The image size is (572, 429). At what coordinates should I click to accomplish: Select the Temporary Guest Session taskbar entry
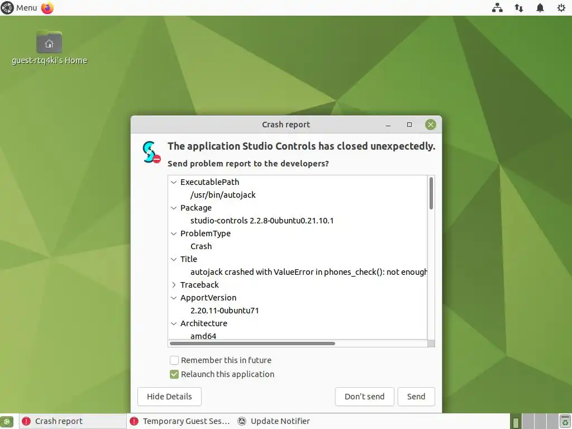pos(180,421)
